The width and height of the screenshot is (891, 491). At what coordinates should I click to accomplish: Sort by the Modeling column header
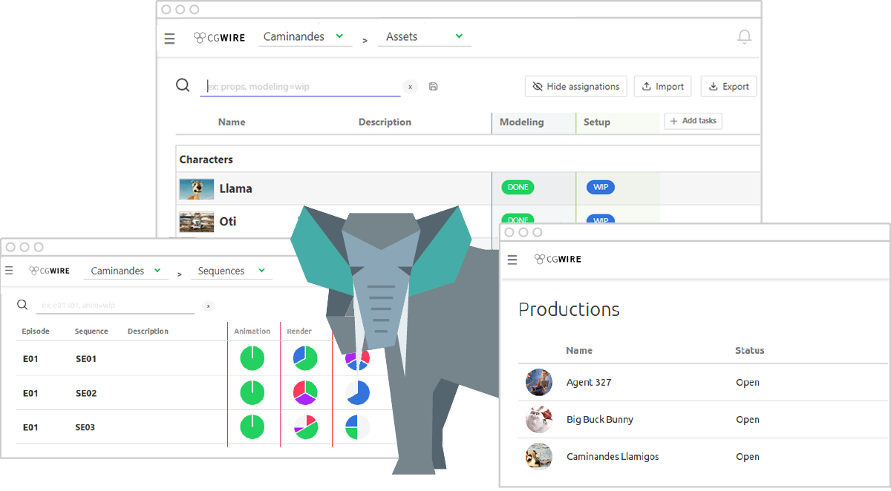tap(521, 122)
